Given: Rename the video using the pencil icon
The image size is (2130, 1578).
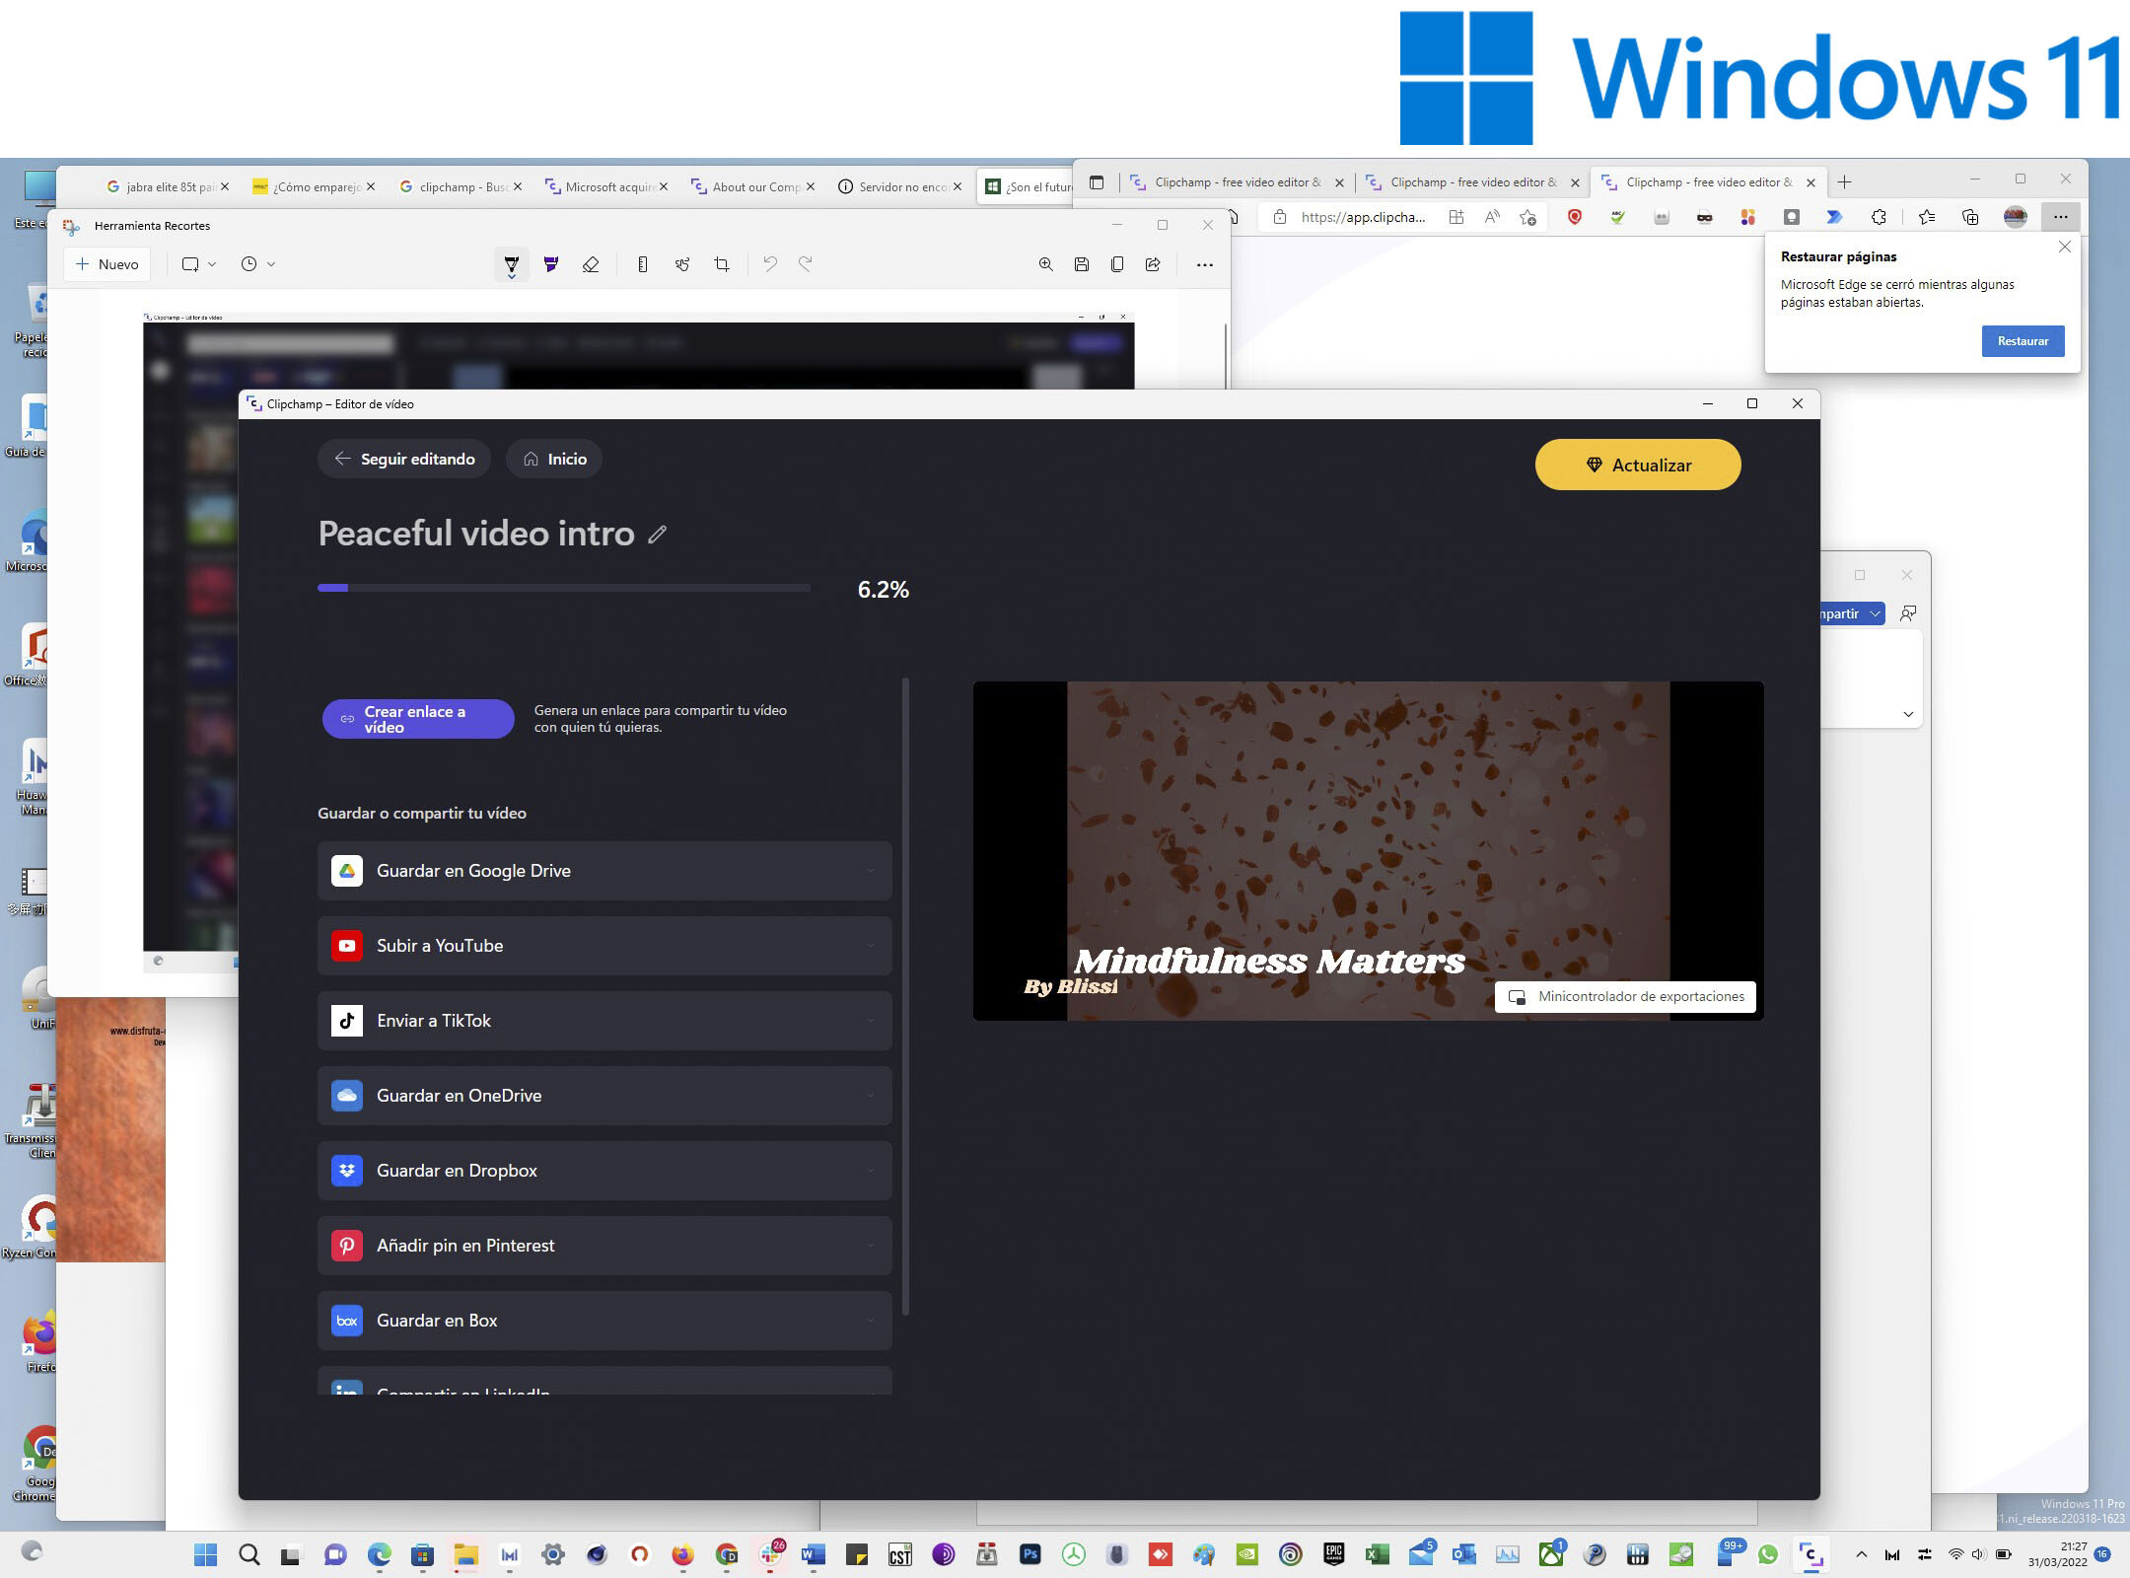Looking at the screenshot, I should (658, 534).
